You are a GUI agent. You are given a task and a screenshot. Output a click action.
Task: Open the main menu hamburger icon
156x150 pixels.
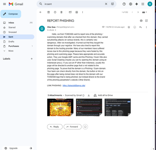(x=4, y=4)
